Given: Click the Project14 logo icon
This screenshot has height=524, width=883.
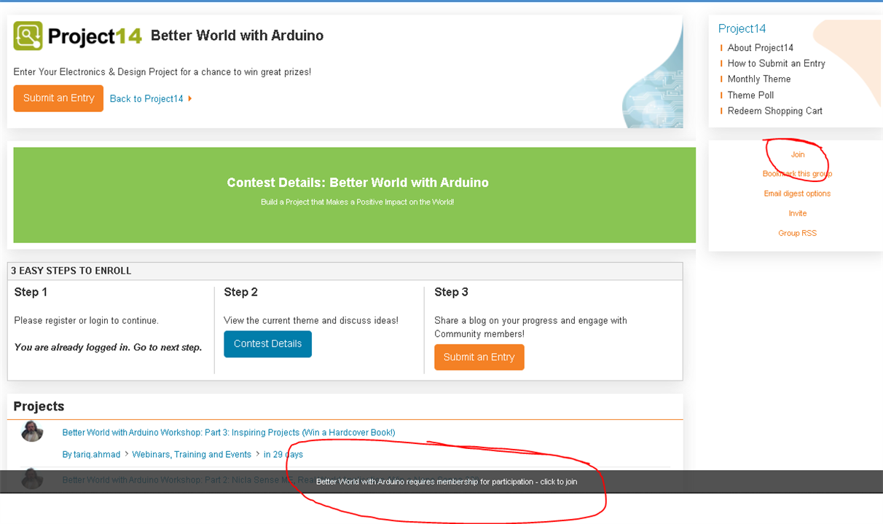Looking at the screenshot, I should (28, 36).
